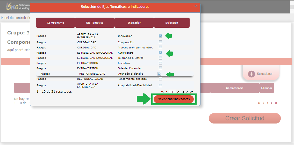Go to previous page in dialog pagination
The height and width of the screenshot is (145, 294).
tap(167, 92)
